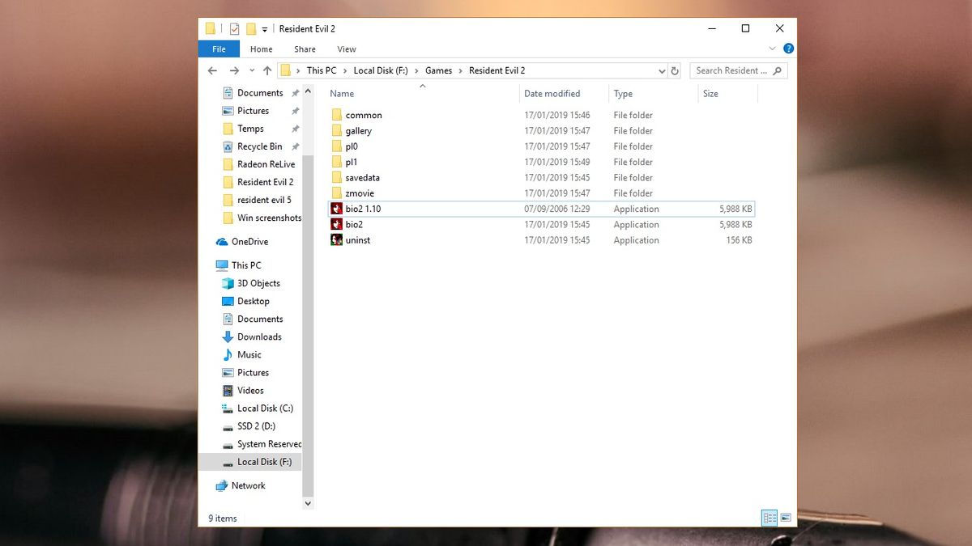Open System Reserved drive in navigation pane
Image resolution: width=972 pixels, height=546 pixels.
tap(262, 443)
